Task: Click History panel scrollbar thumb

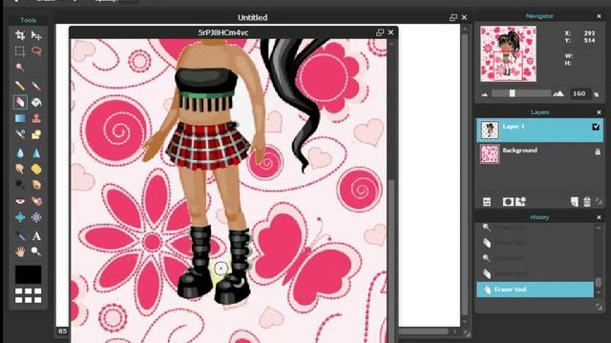Action: 599,282
